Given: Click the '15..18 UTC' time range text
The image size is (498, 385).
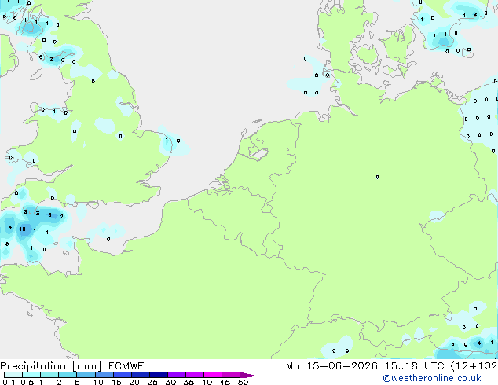Looking at the screenshot, I should 414,366.
